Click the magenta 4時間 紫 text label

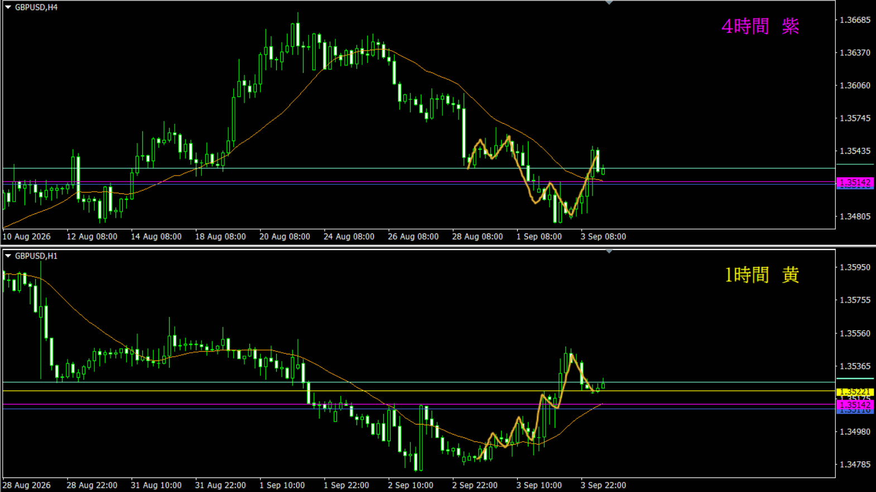760,26
